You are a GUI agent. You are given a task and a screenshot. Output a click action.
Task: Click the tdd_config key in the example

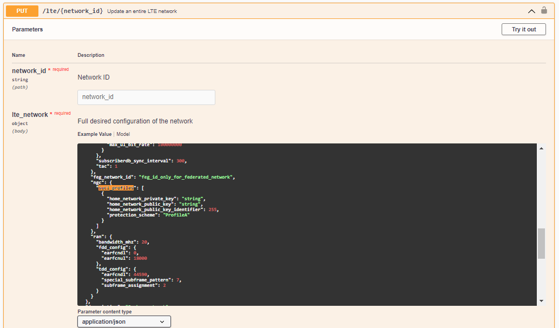tap(113, 268)
